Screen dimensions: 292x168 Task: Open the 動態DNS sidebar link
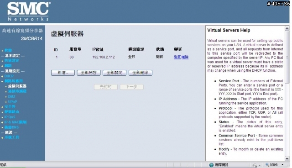[x=11, y=127]
